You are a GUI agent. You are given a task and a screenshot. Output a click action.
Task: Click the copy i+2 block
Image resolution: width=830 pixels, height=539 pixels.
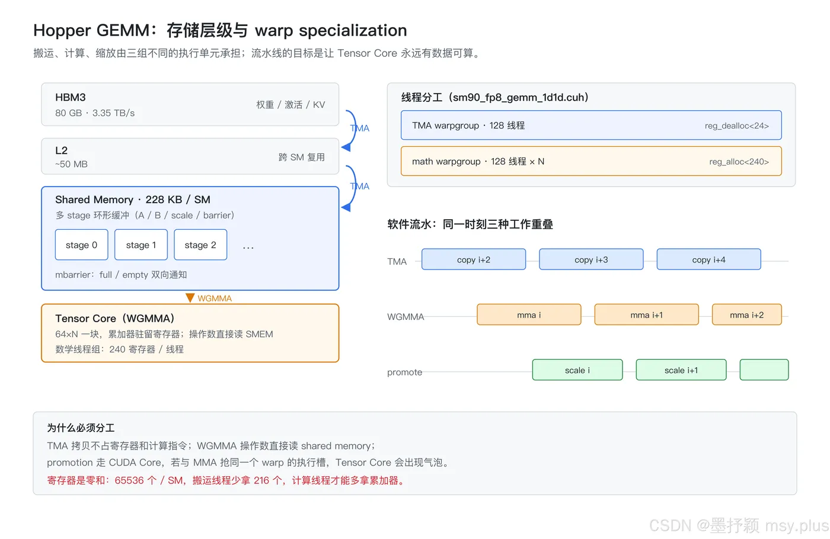pyautogui.click(x=474, y=259)
